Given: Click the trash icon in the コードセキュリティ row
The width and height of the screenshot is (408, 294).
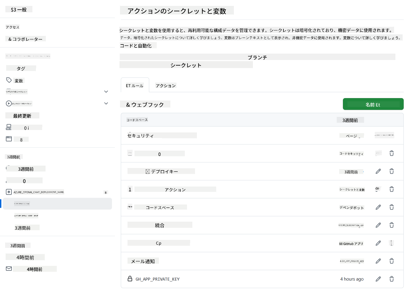Looking at the screenshot, I should pos(391,153).
